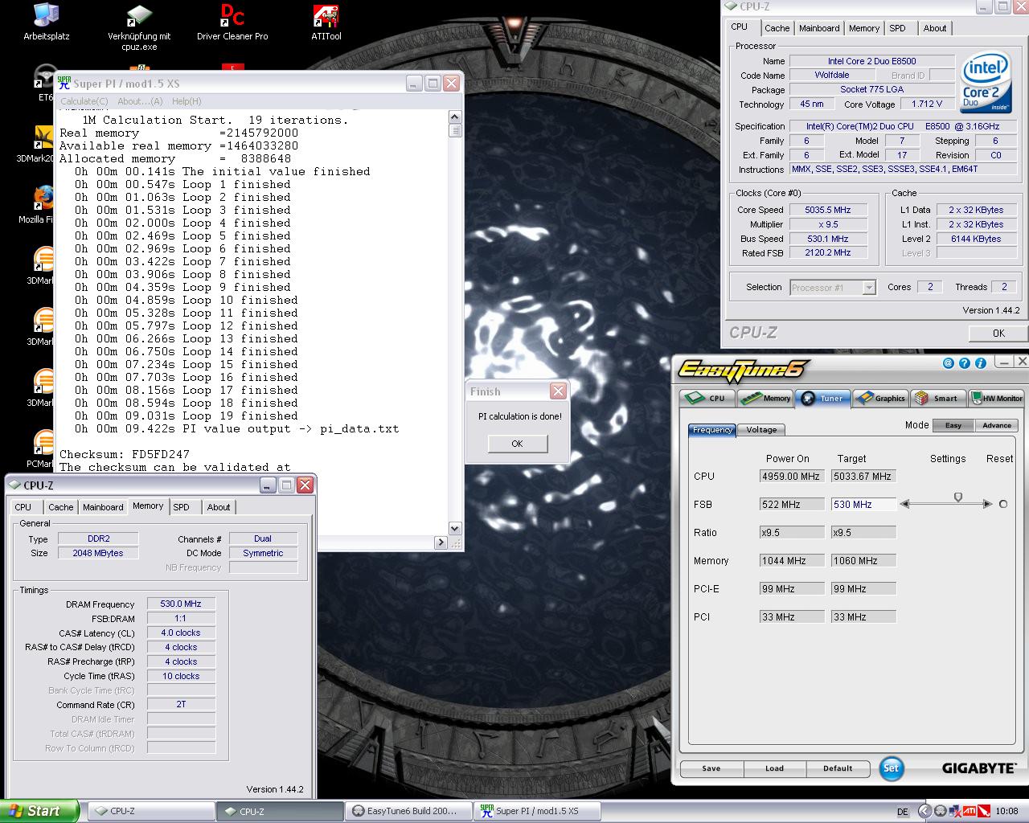1029x823 pixels.
Task: Switch to EasyTune6 HW Monitor tab
Action: tap(996, 398)
